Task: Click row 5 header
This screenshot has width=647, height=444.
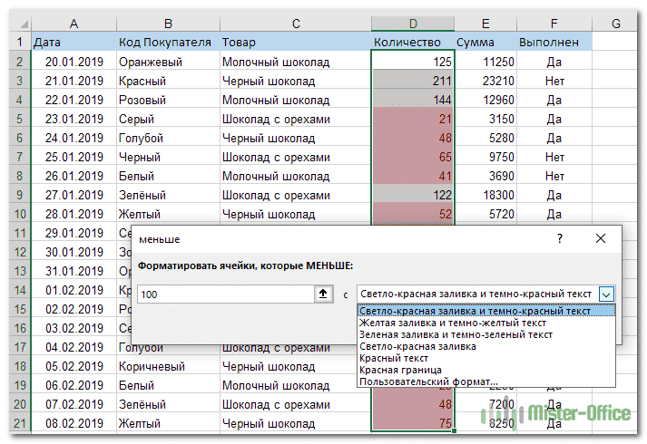Action: [x=15, y=119]
